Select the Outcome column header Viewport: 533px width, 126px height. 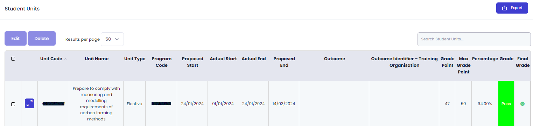coord(335,59)
